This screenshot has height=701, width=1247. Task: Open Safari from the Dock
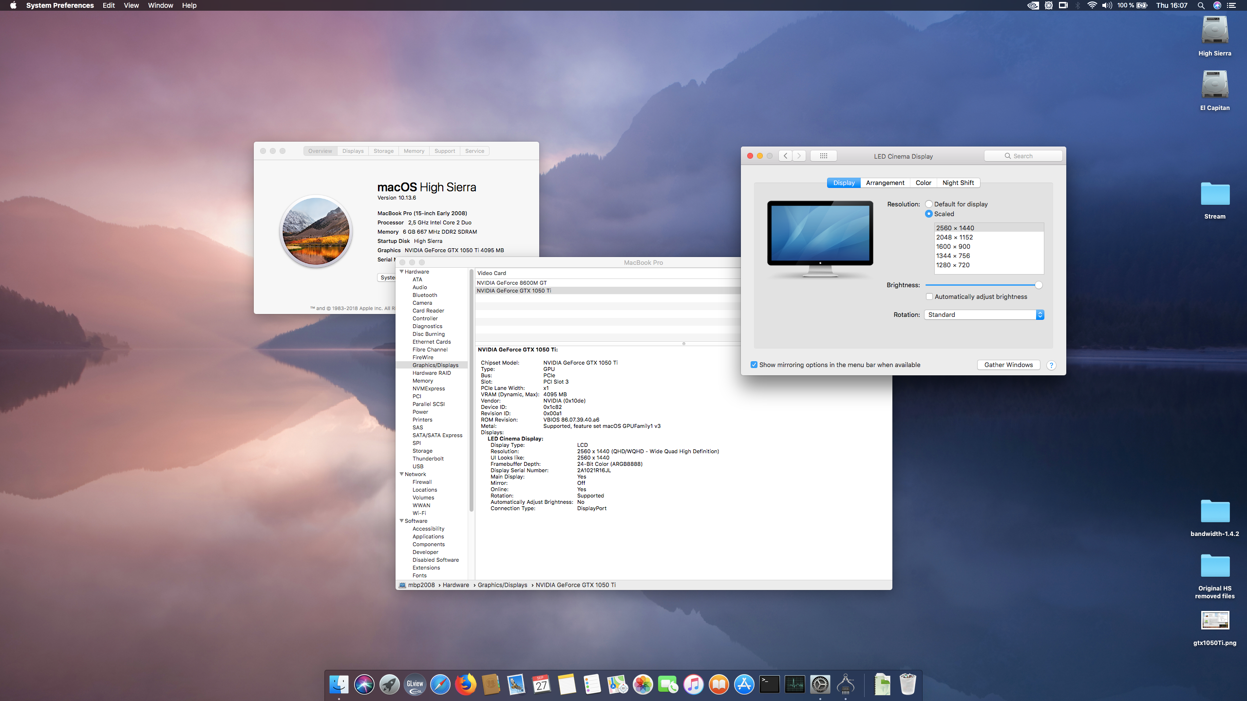pyautogui.click(x=440, y=684)
